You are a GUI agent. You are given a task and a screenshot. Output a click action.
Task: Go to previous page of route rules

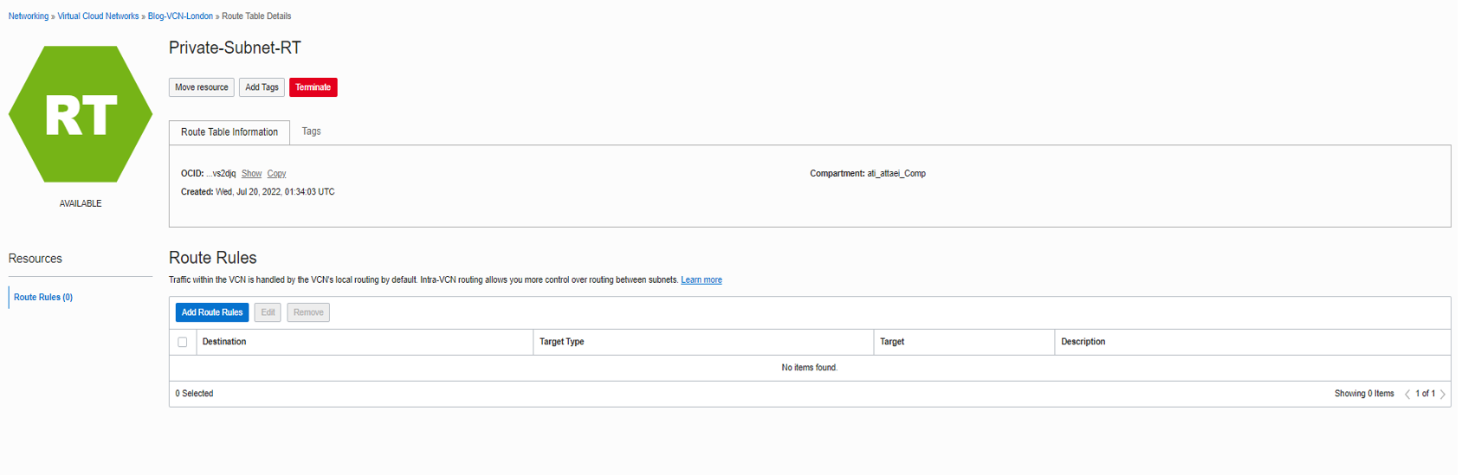[x=1407, y=395]
